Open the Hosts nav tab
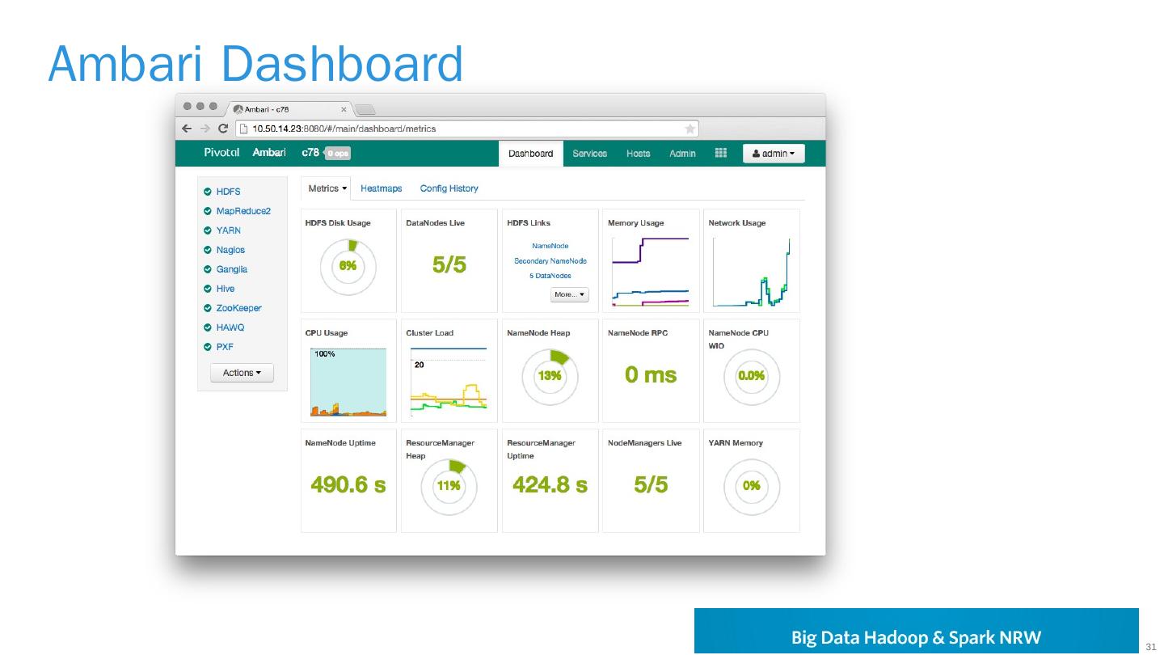The width and height of the screenshot is (1164, 655). 638,154
